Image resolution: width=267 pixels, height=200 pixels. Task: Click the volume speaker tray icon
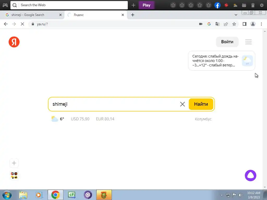point(241,195)
